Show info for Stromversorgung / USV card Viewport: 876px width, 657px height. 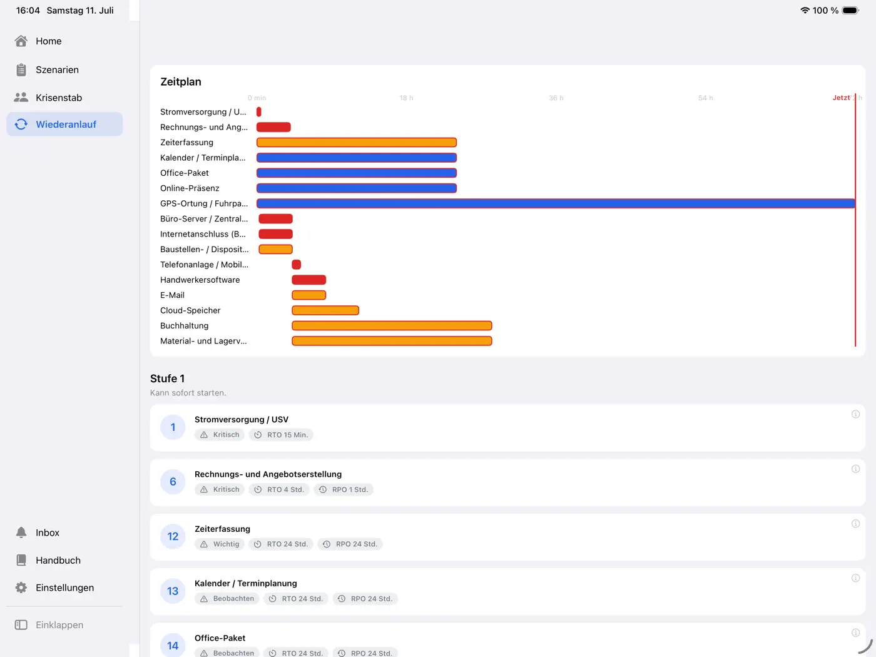pos(855,414)
